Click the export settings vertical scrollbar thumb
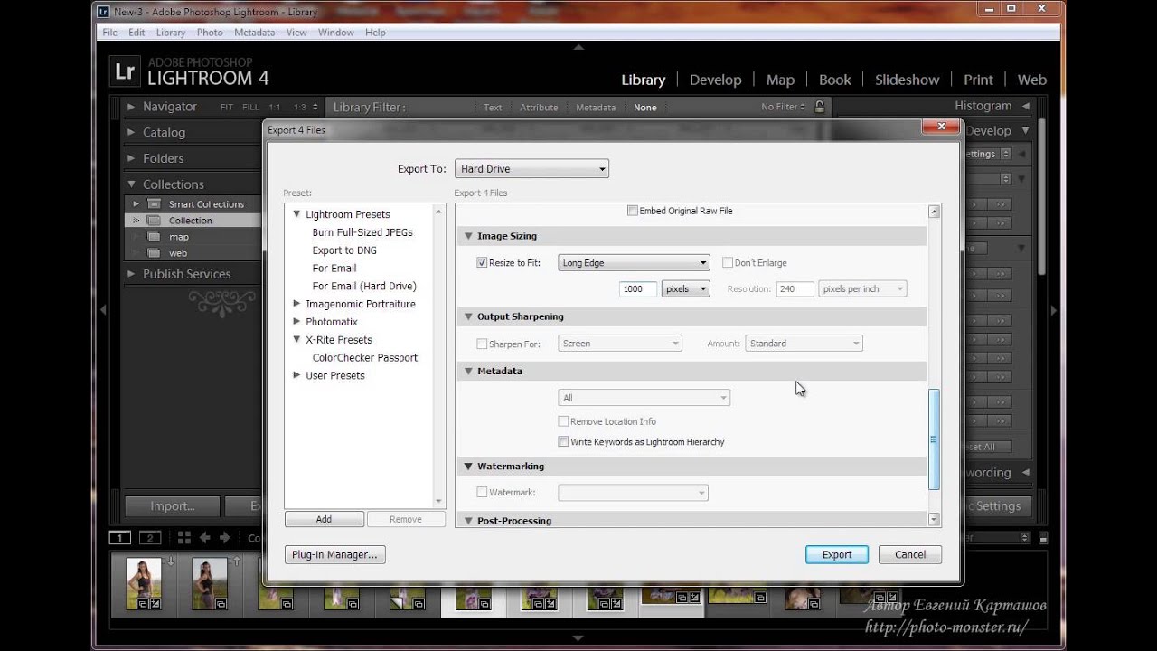The width and height of the screenshot is (1157, 651). (934, 439)
